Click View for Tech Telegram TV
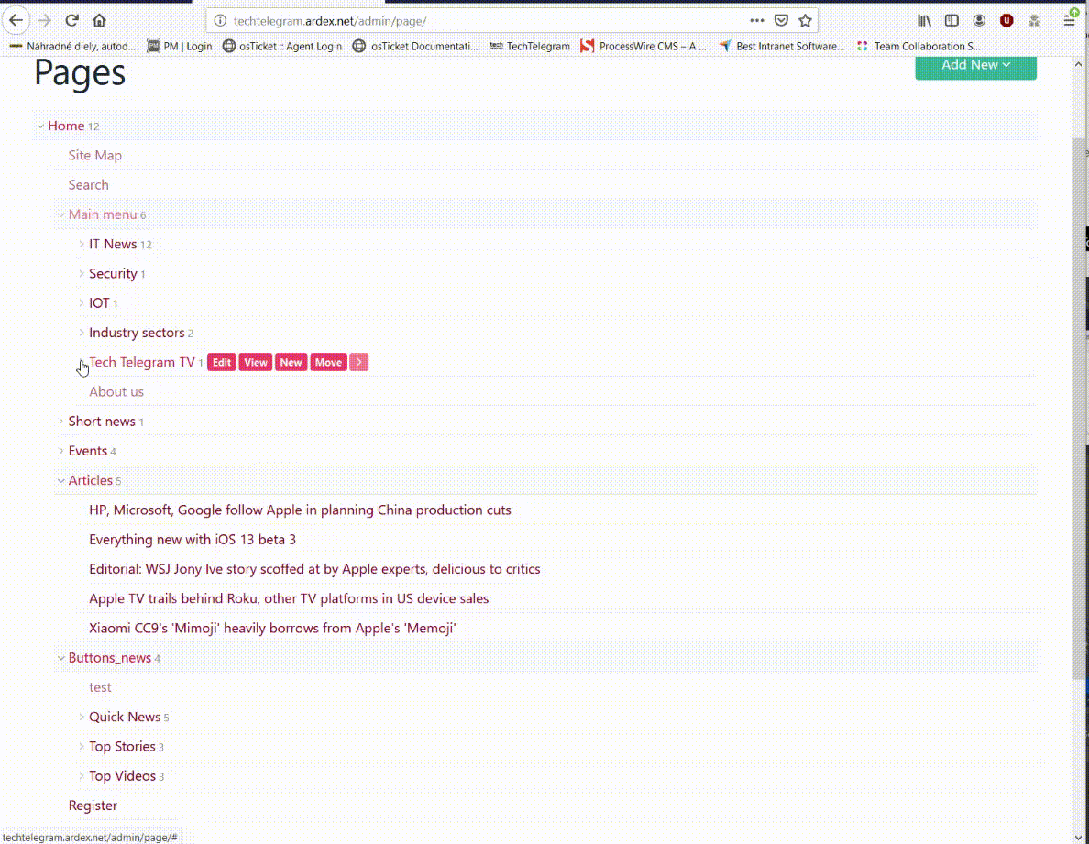This screenshot has height=844, width=1089. 256,362
